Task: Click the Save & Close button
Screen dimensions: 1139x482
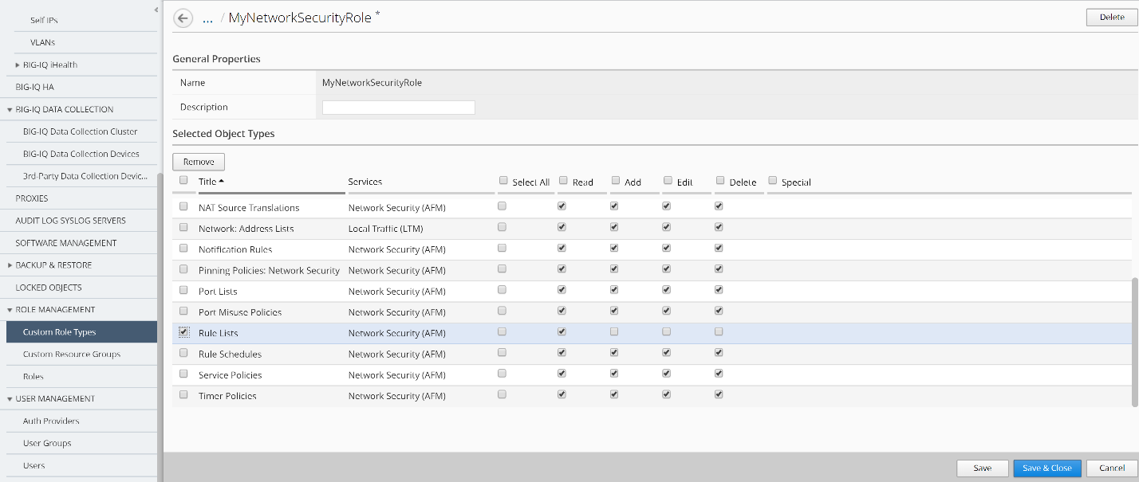Action: click(1047, 468)
